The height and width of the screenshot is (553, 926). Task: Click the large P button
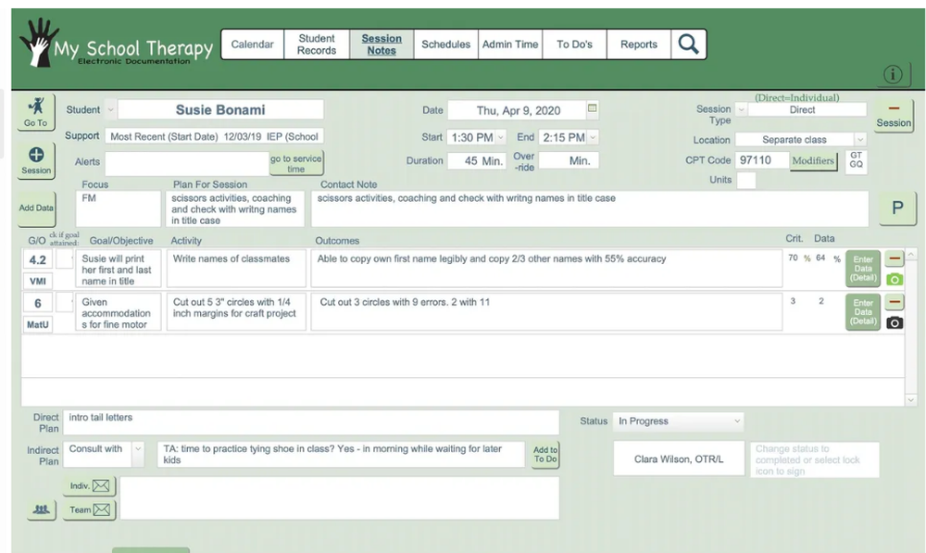(x=897, y=208)
